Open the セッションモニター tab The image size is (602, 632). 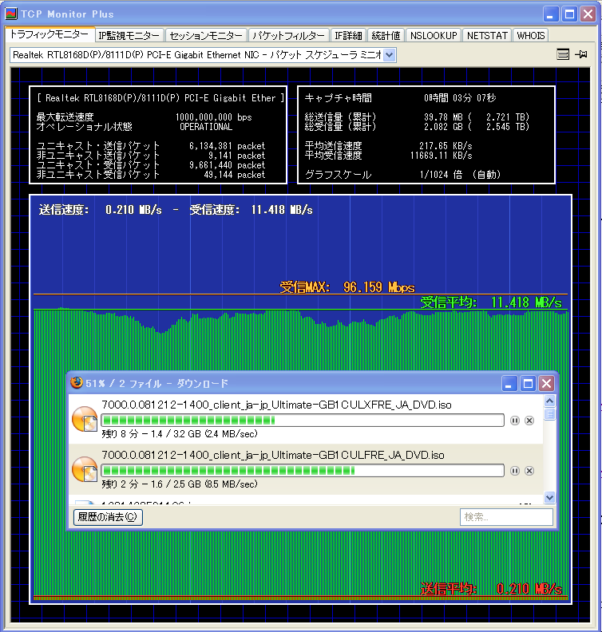click(206, 35)
